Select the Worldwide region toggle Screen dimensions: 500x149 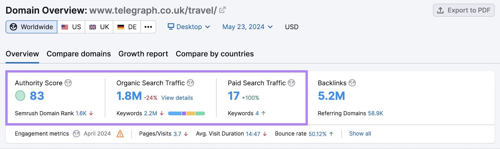pyautogui.click(x=32, y=27)
